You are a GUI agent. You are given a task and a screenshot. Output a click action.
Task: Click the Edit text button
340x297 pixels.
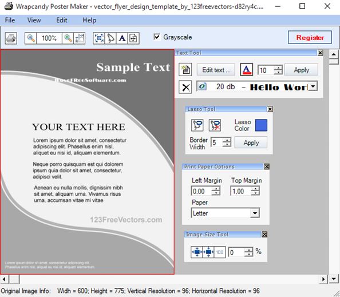tap(216, 70)
